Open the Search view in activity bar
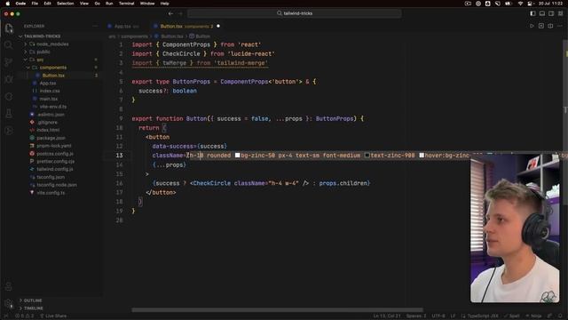The image size is (568, 320). point(9,45)
